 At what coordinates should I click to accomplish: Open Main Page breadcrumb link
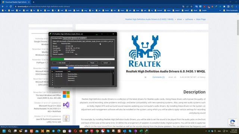point(201,19)
